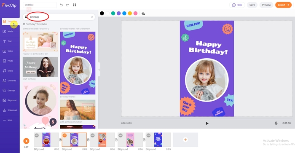Viewport: 295px width, 153px height.
Task: Open transition between scenes 01 and 02
Action: click(60, 140)
